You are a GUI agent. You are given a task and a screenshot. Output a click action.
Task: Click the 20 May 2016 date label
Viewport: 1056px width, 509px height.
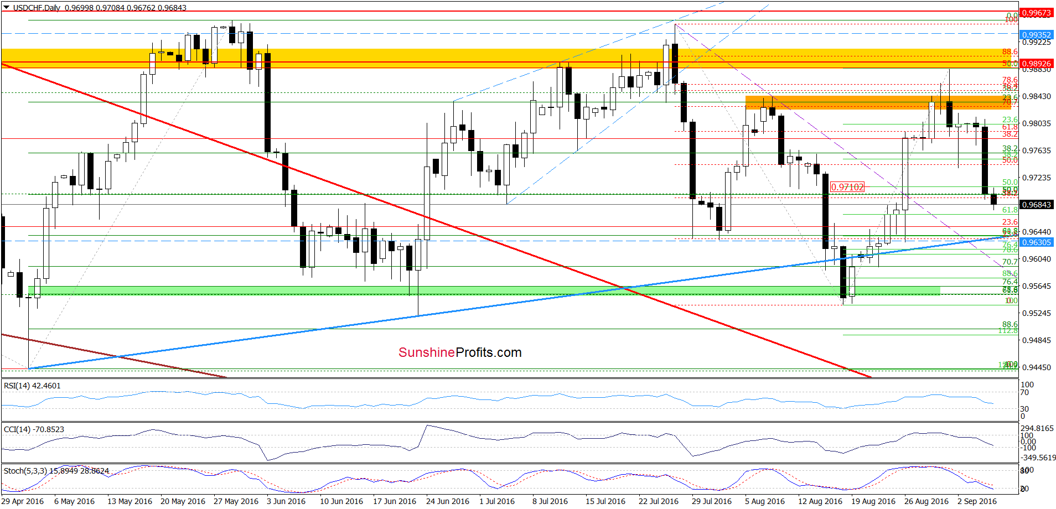183,501
